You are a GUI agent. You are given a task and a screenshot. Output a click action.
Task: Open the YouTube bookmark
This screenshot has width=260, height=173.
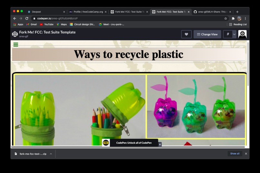46,24
